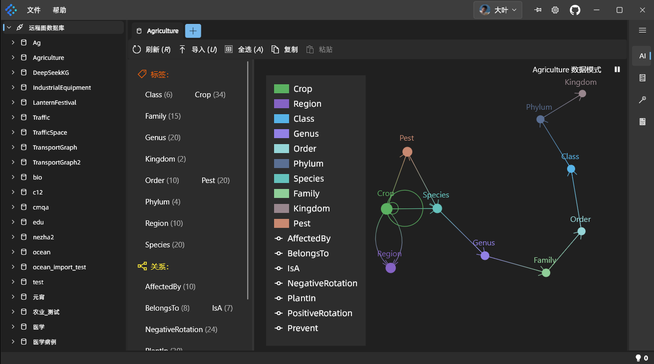Screen dimensions: 654x364
Task: Select TrafficSpace in the database tree
Action: click(50, 132)
